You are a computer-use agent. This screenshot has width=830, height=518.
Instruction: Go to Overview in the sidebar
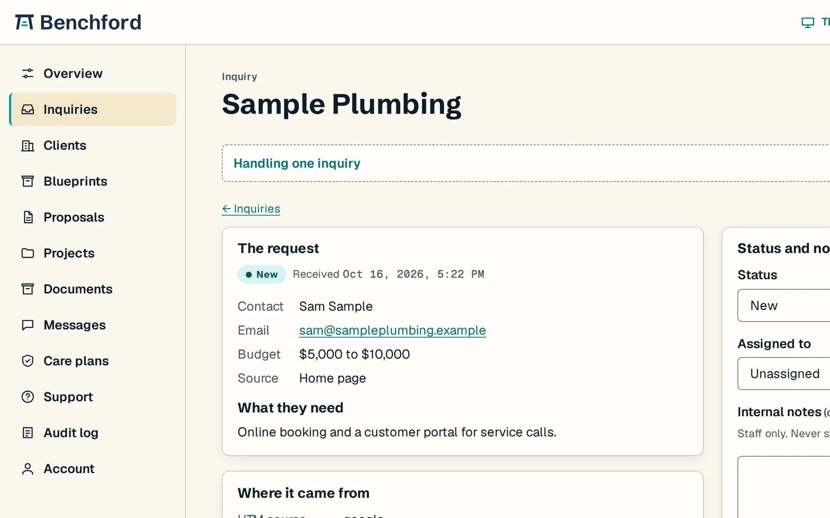[x=93, y=73]
